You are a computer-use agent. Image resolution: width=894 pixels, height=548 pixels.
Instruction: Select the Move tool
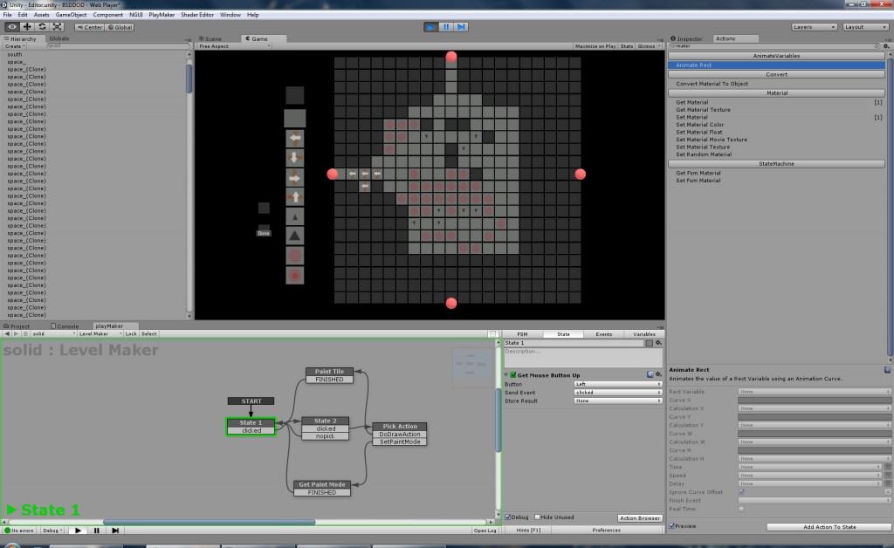click(x=27, y=26)
